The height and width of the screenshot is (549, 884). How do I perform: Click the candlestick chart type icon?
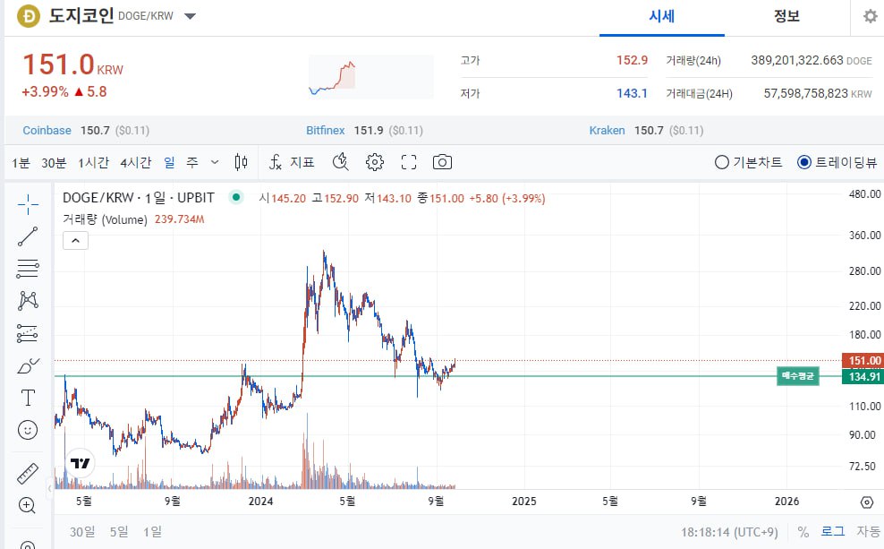tap(241, 162)
